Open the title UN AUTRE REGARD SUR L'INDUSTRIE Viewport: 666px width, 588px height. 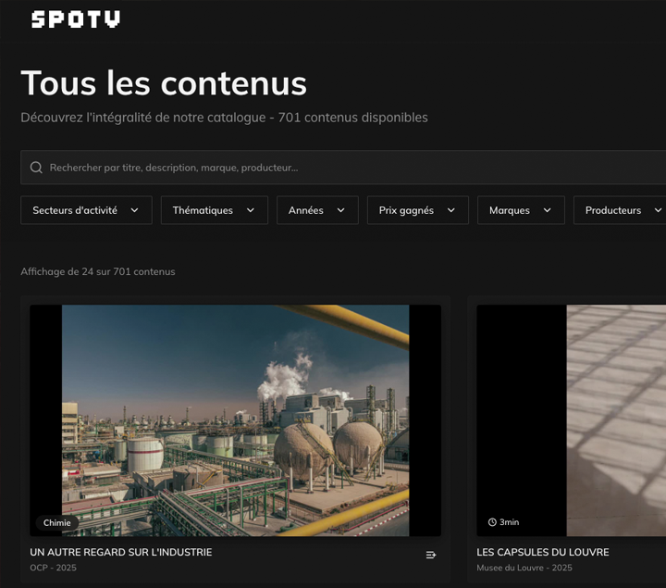[121, 552]
